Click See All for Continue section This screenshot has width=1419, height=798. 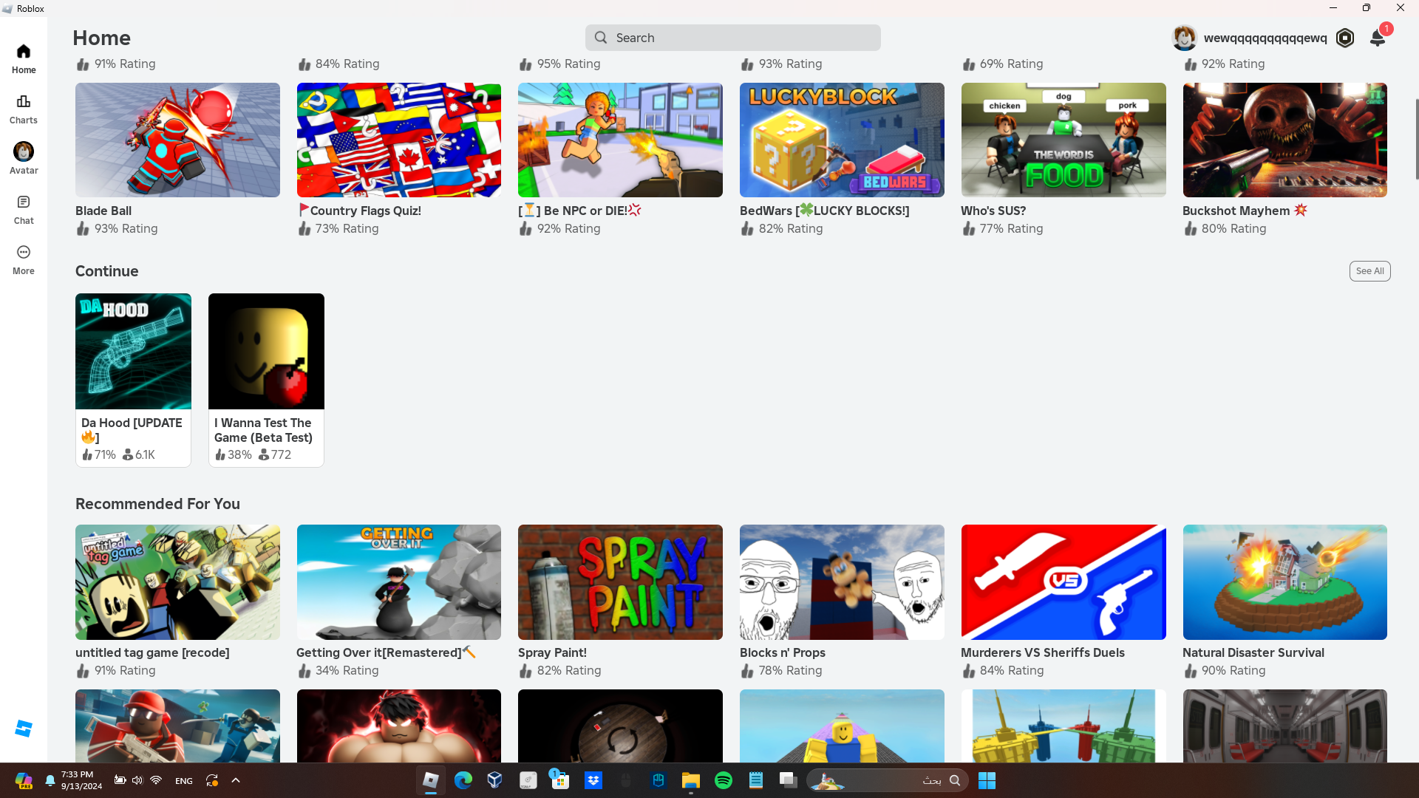point(1369,271)
